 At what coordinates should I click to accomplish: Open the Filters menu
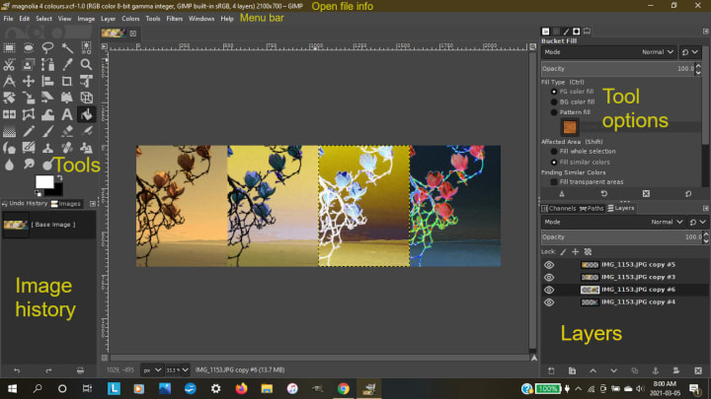pyautogui.click(x=174, y=19)
